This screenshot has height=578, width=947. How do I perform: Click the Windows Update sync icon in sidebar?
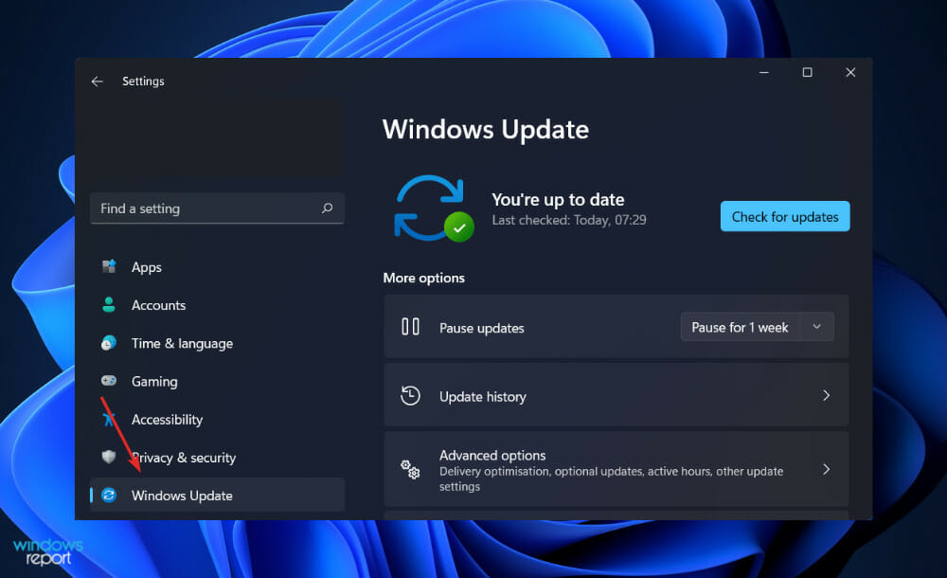point(109,496)
